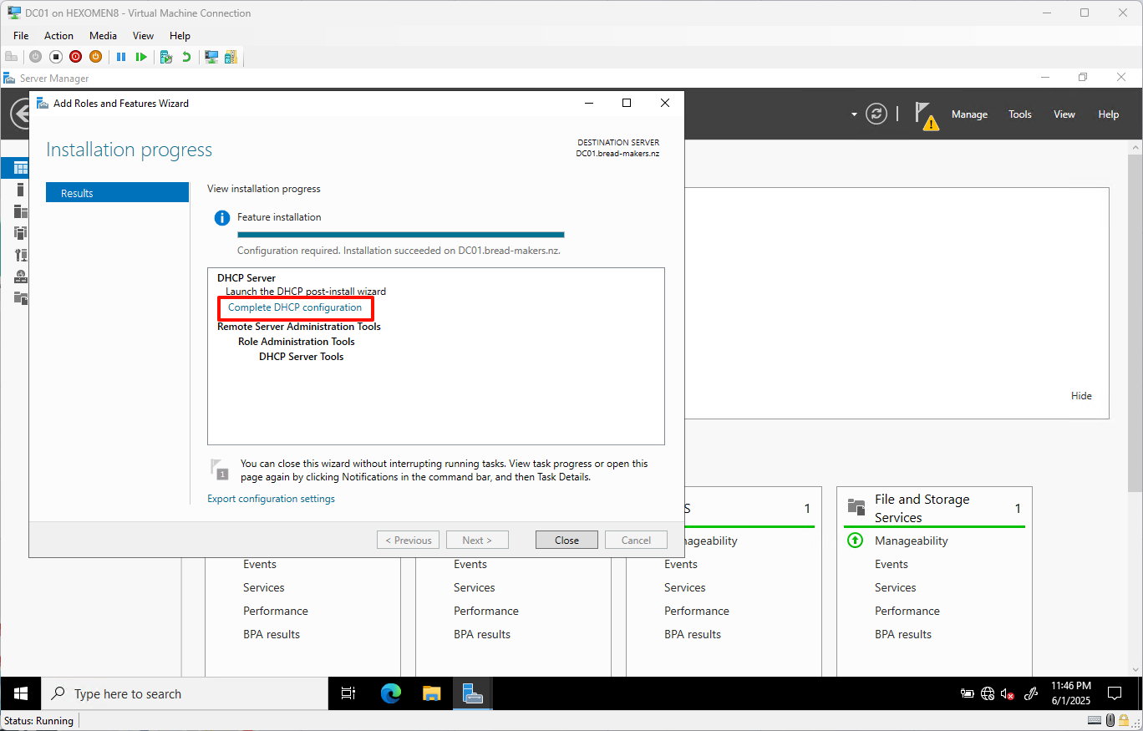The height and width of the screenshot is (731, 1143).
Task: Click the File and Storage Services tile icon
Action: pyautogui.click(x=856, y=507)
